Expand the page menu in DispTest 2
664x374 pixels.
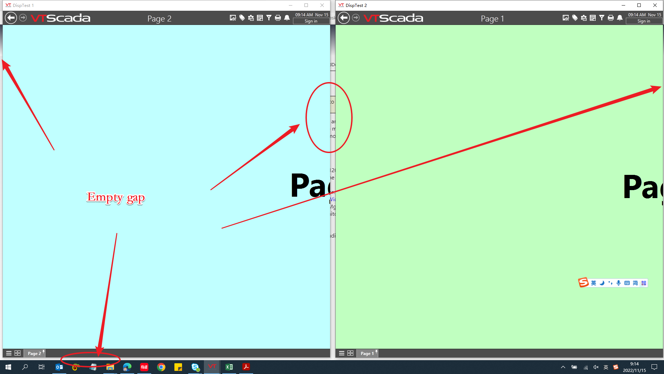342,353
